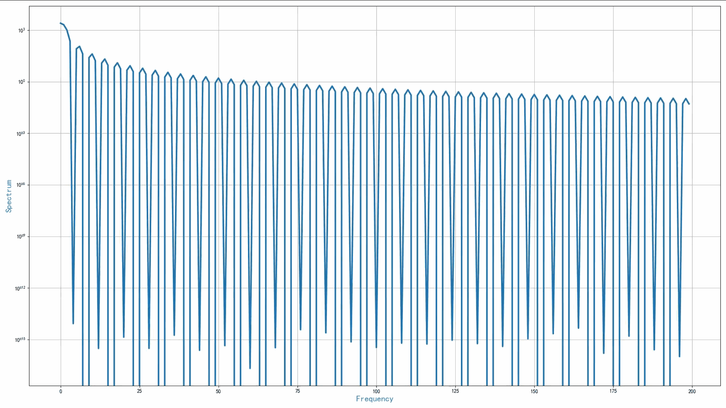Click the x-axis tick label 125

tap(455, 391)
